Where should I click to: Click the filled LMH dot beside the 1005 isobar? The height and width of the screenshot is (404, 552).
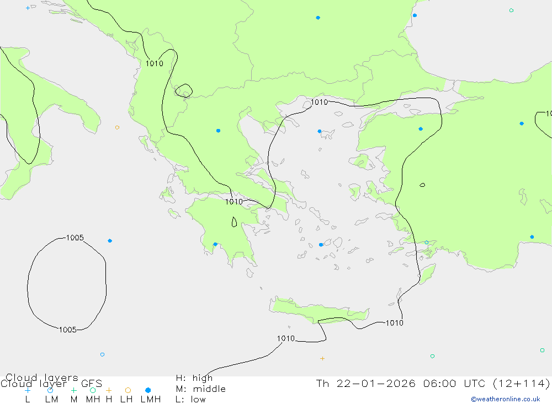pyautogui.click(x=110, y=240)
